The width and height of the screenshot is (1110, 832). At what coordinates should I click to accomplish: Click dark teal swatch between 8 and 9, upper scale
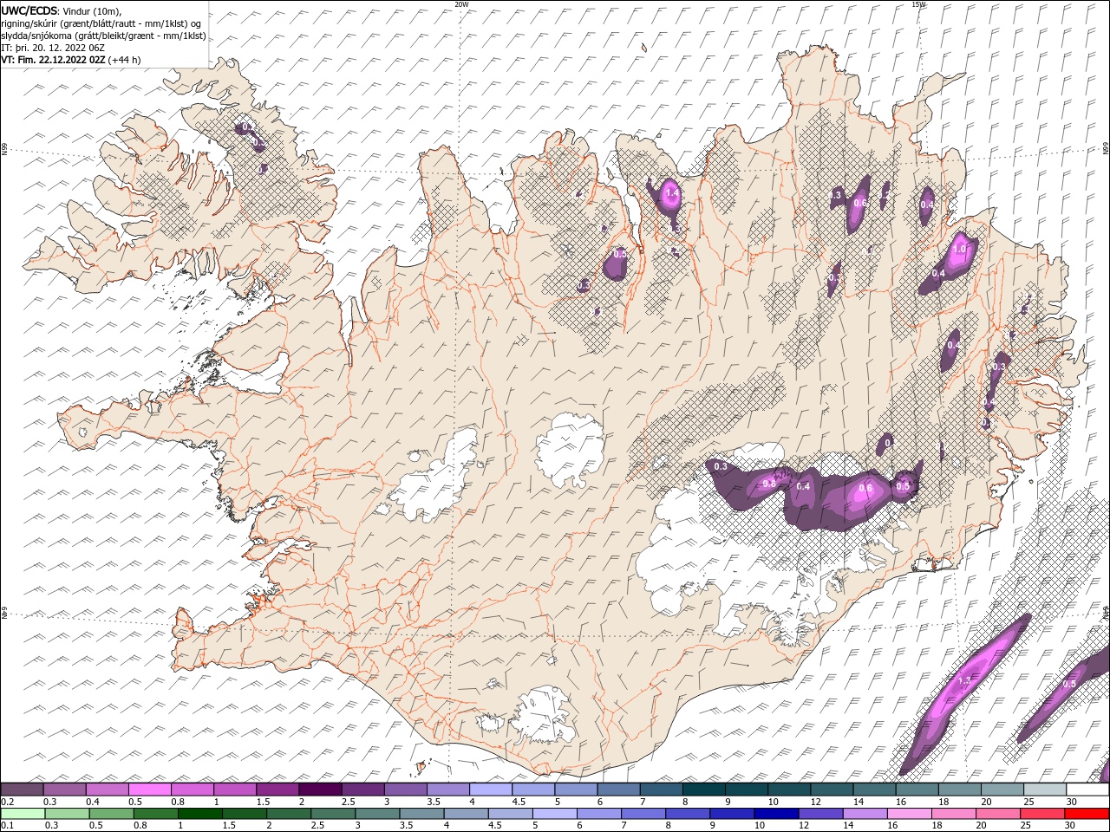point(704,790)
